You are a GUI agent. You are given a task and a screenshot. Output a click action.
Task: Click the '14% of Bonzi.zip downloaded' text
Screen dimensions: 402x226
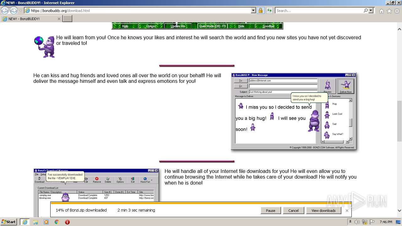pyautogui.click(x=81, y=210)
